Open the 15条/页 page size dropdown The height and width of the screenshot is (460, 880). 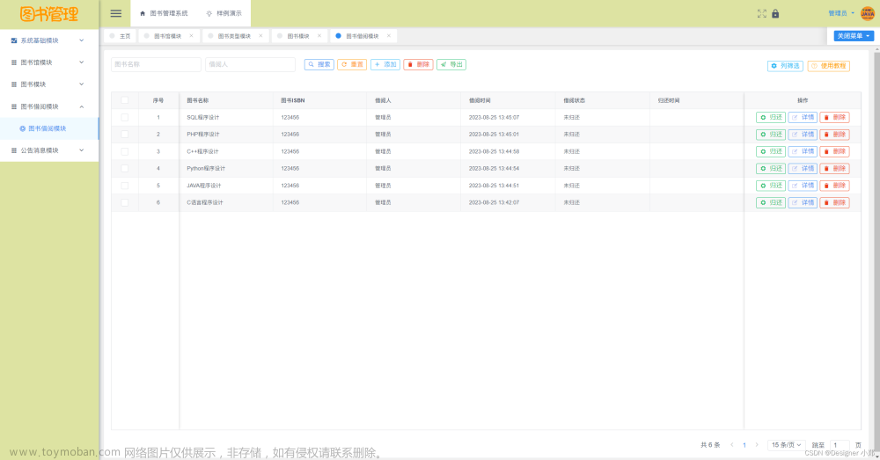click(x=786, y=445)
